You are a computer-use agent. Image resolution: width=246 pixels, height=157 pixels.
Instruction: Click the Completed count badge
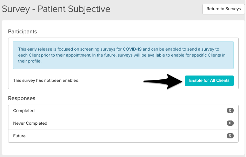click(x=230, y=111)
